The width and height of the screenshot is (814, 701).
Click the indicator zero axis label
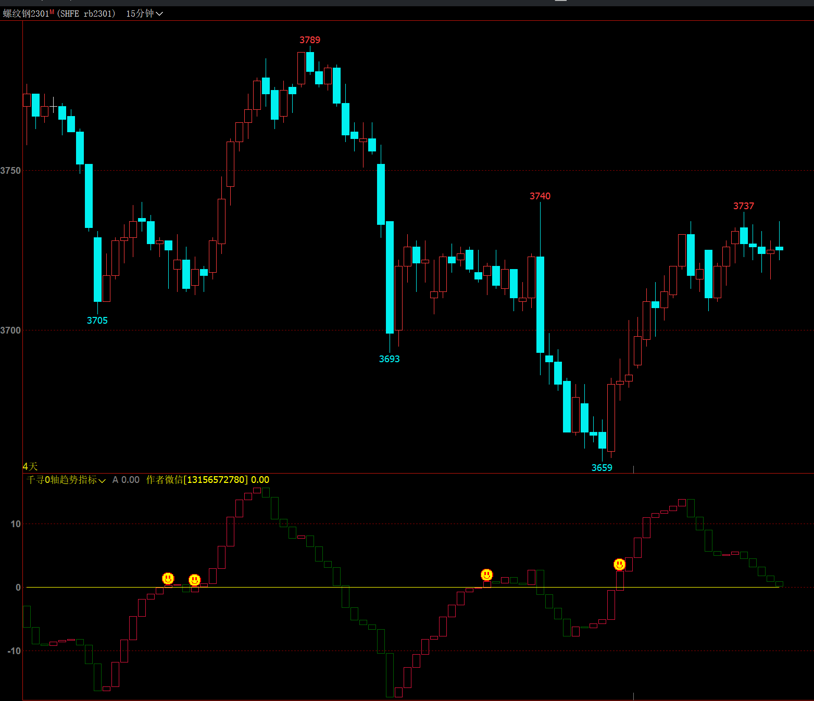click(x=18, y=588)
